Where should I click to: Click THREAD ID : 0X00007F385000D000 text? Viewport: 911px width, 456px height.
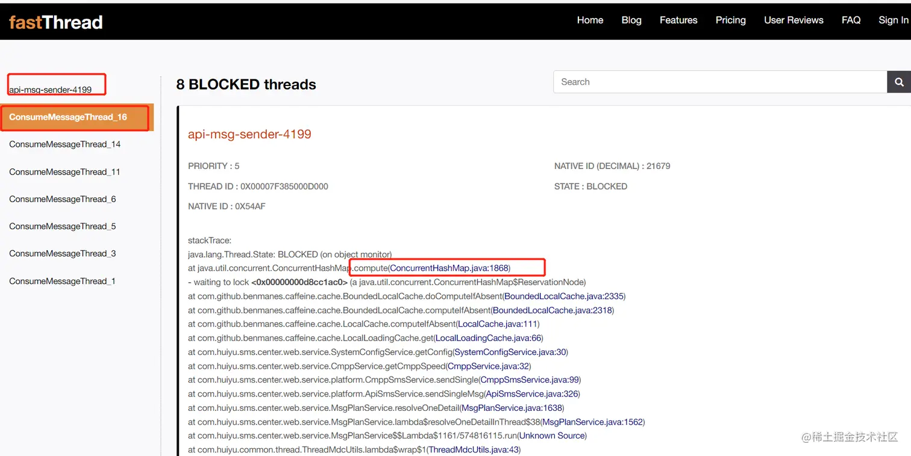click(x=258, y=186)
